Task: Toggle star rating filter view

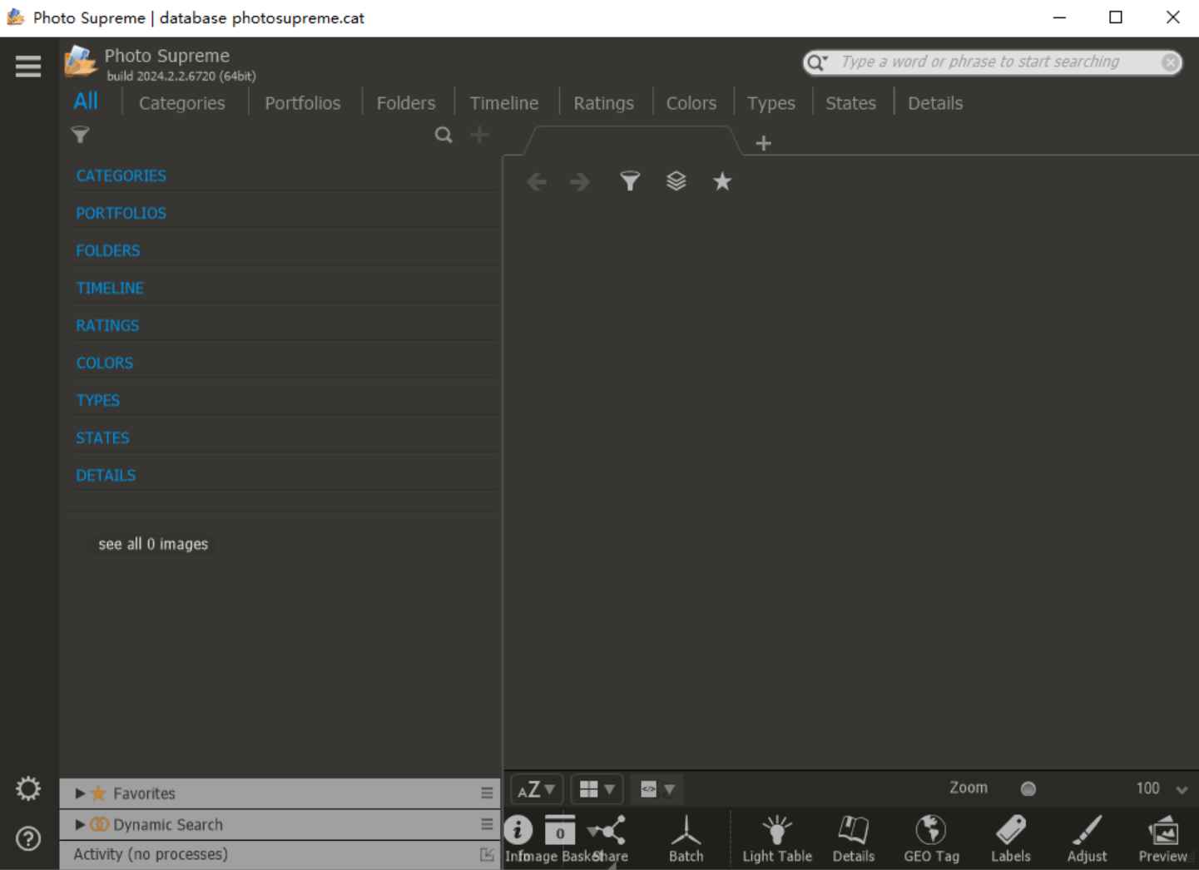Action: pyautogui.click(x=721, y=181)
